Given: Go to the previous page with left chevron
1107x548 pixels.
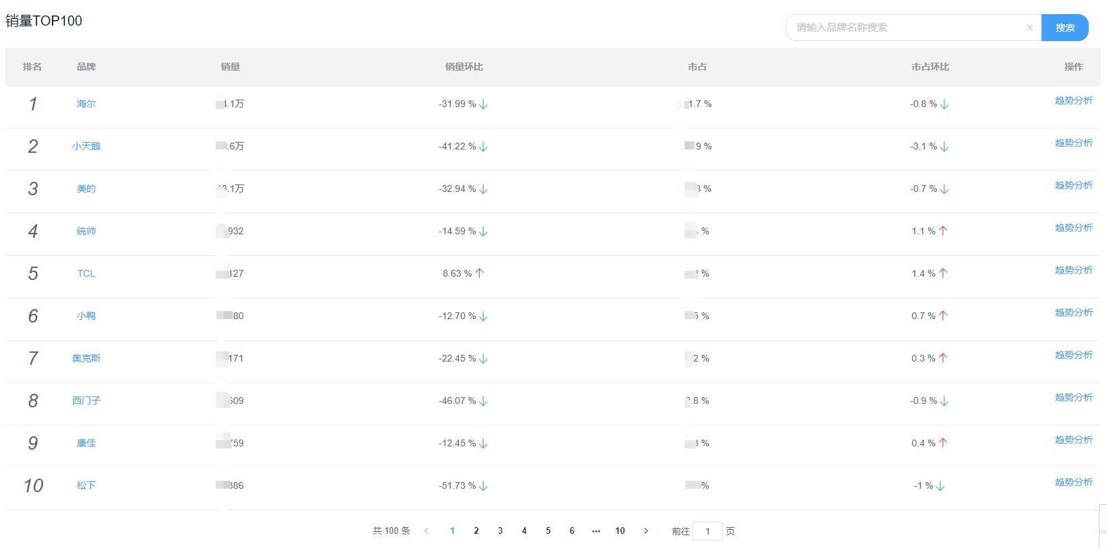Looking at the screenshot, I should pyautogui.click(x=426, y=531).
